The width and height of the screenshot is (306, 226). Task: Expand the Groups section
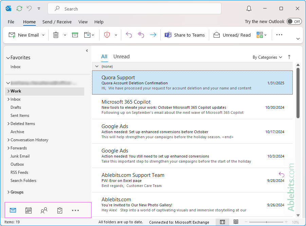(x=8, y=192)
